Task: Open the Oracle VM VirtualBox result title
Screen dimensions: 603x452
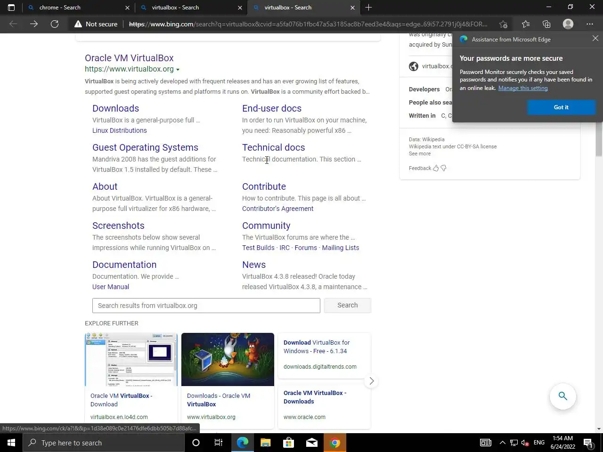Action: tap(129, 58)
